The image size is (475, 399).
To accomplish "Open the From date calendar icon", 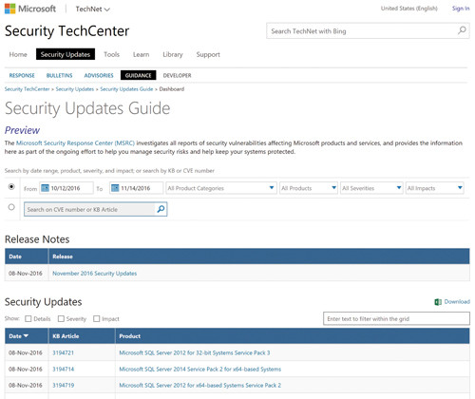I will (45, 188).
